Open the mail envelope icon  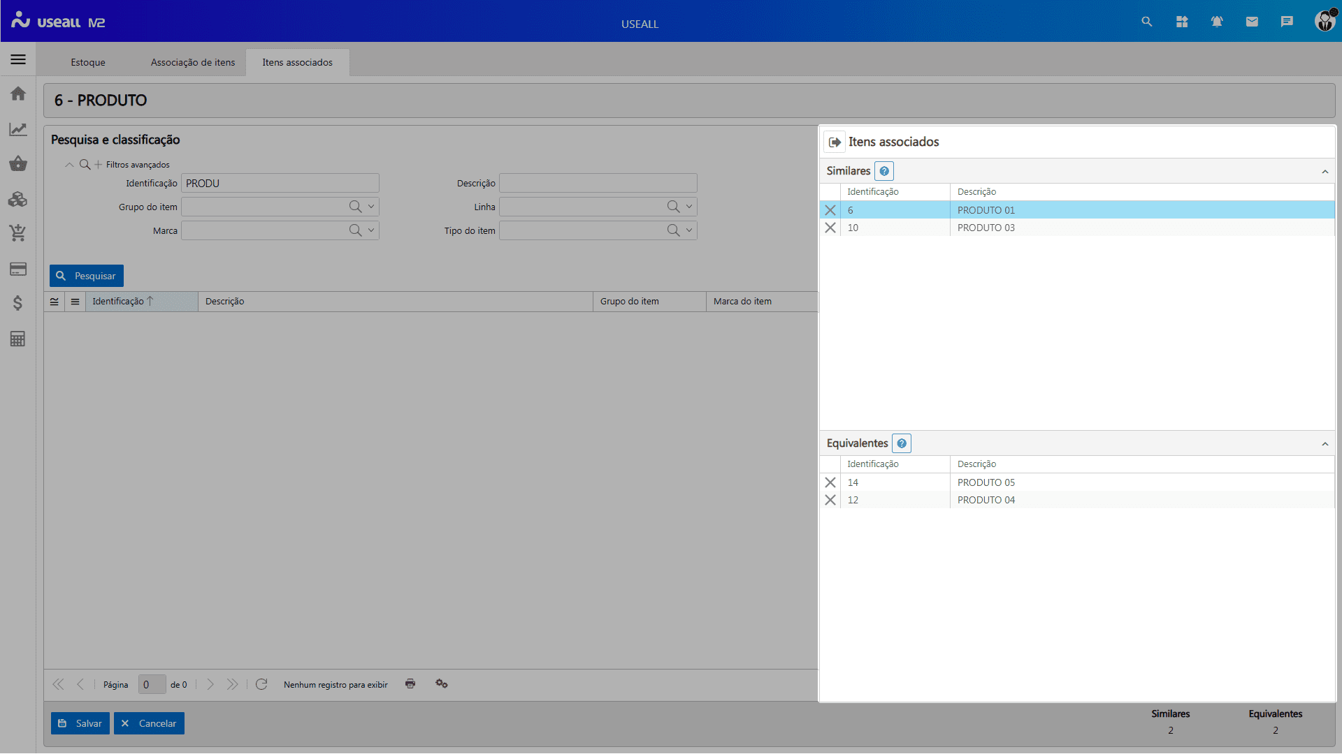point(1252,22)
